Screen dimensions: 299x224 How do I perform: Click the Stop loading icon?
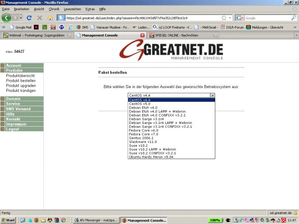pyautogui.click(x=39, y=18)
